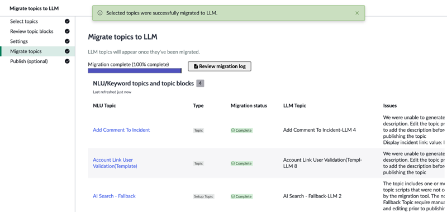The height and width of the screenshot is (212, 447).
Task: Click the LLM Topic column header
Action: [x=294, y=105]
